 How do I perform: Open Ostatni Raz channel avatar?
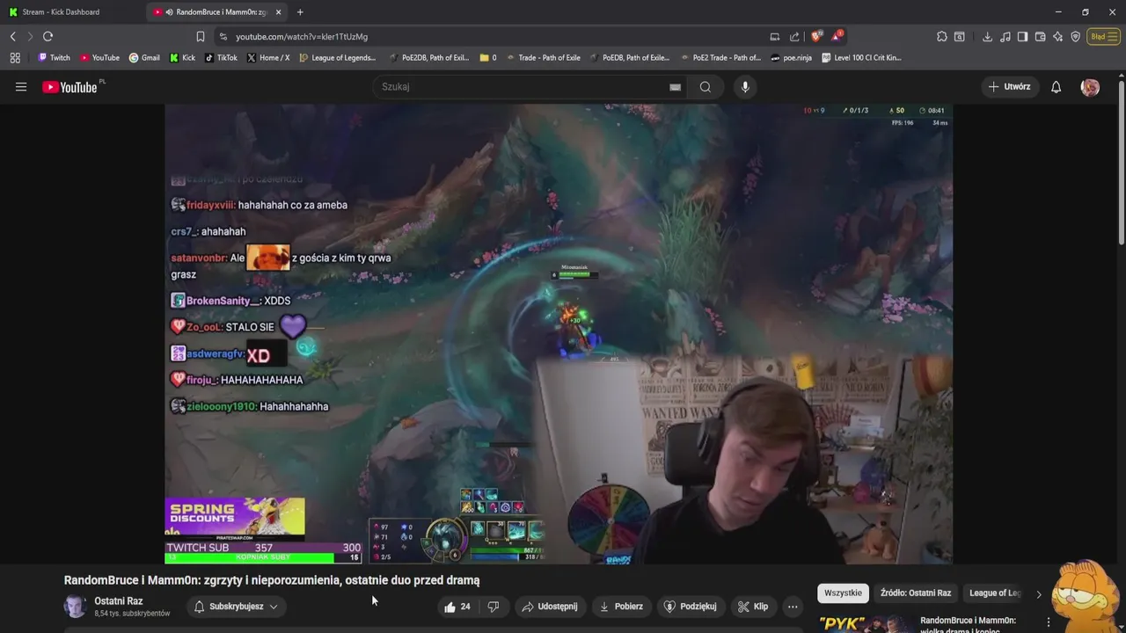point(76,607)
